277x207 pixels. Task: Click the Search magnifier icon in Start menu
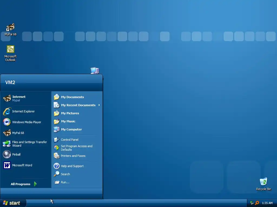coord(57,174)
